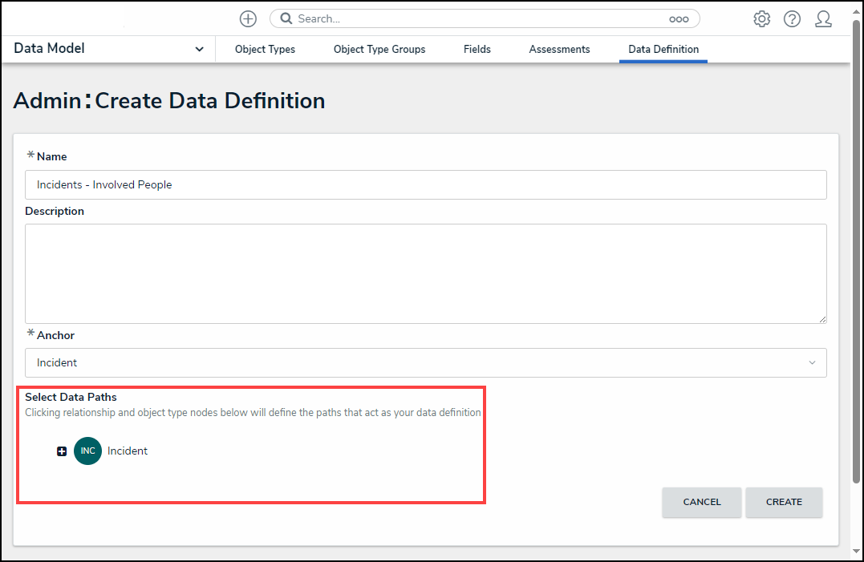Screen dimensions: 864x562
Task: Click the plus create icon in top bar
Action: (249, 18)
